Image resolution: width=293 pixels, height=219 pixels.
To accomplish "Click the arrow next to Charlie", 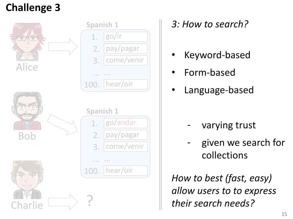I will (x=63, y=202).
